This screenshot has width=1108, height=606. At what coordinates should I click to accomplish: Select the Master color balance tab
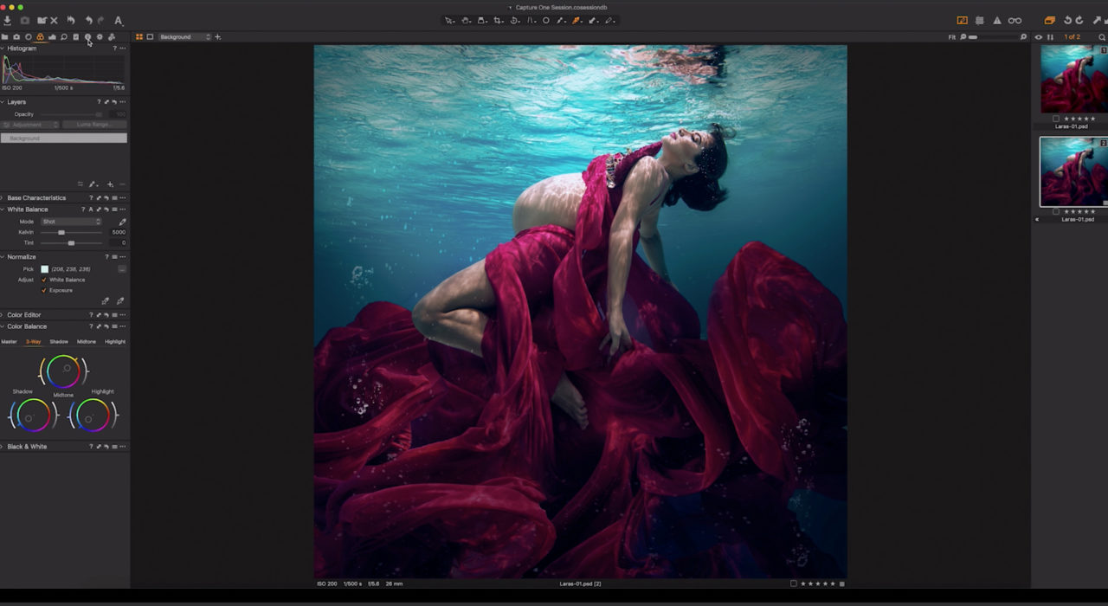coord(9,342)
